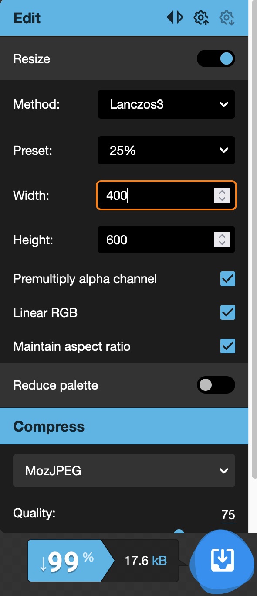Click the Edit panel header

[x=27, y=17]
